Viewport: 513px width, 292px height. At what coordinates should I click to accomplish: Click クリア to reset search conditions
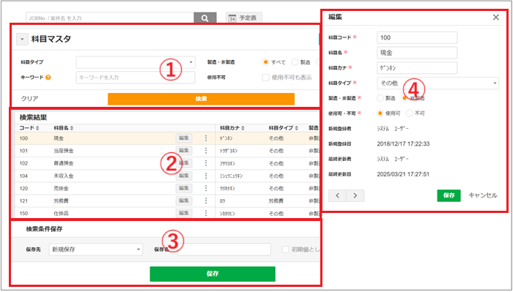29,99
